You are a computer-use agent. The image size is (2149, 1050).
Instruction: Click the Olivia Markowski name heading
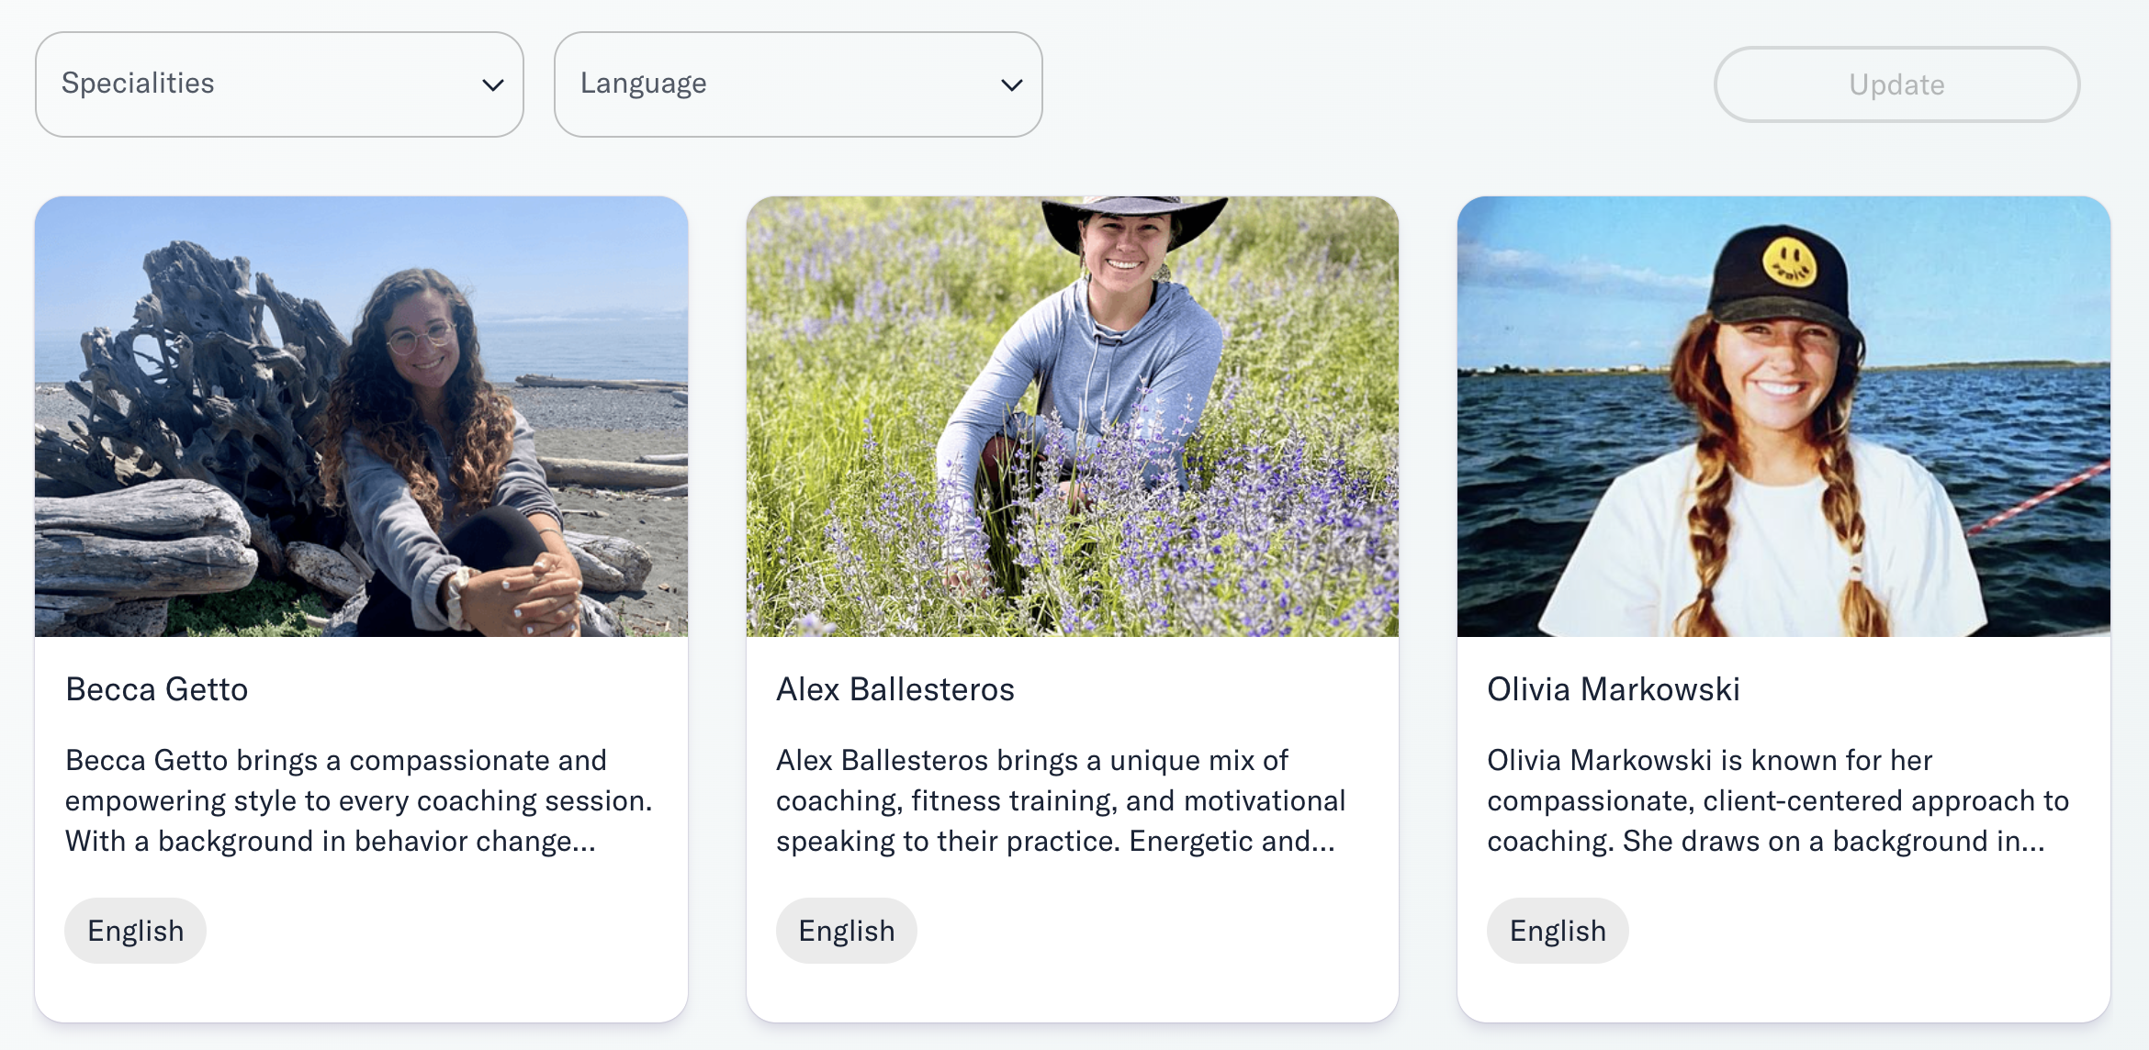tap(1614, 689)
